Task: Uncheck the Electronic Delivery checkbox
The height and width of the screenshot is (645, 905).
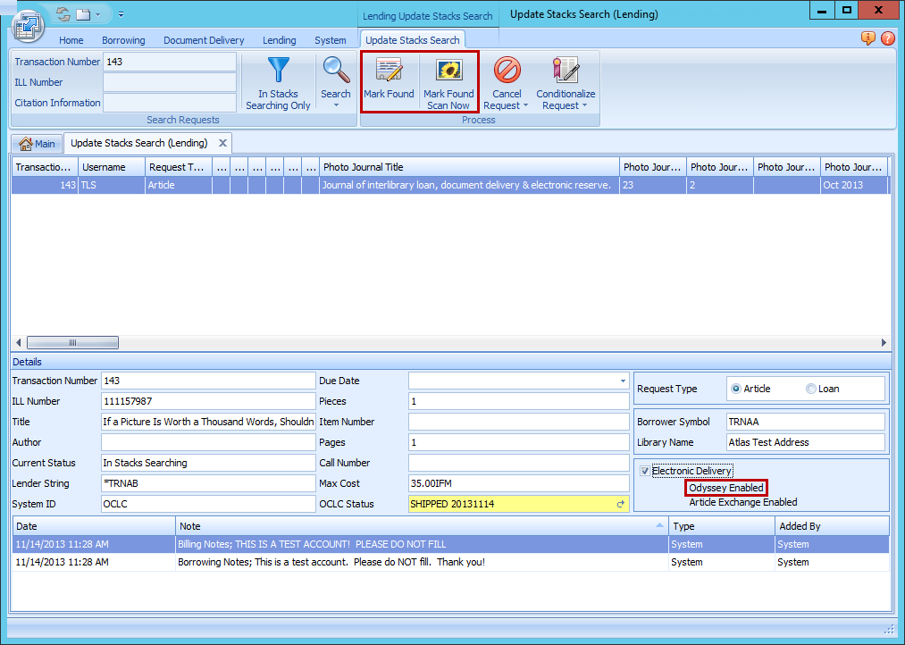Action: tap(645, 471)
